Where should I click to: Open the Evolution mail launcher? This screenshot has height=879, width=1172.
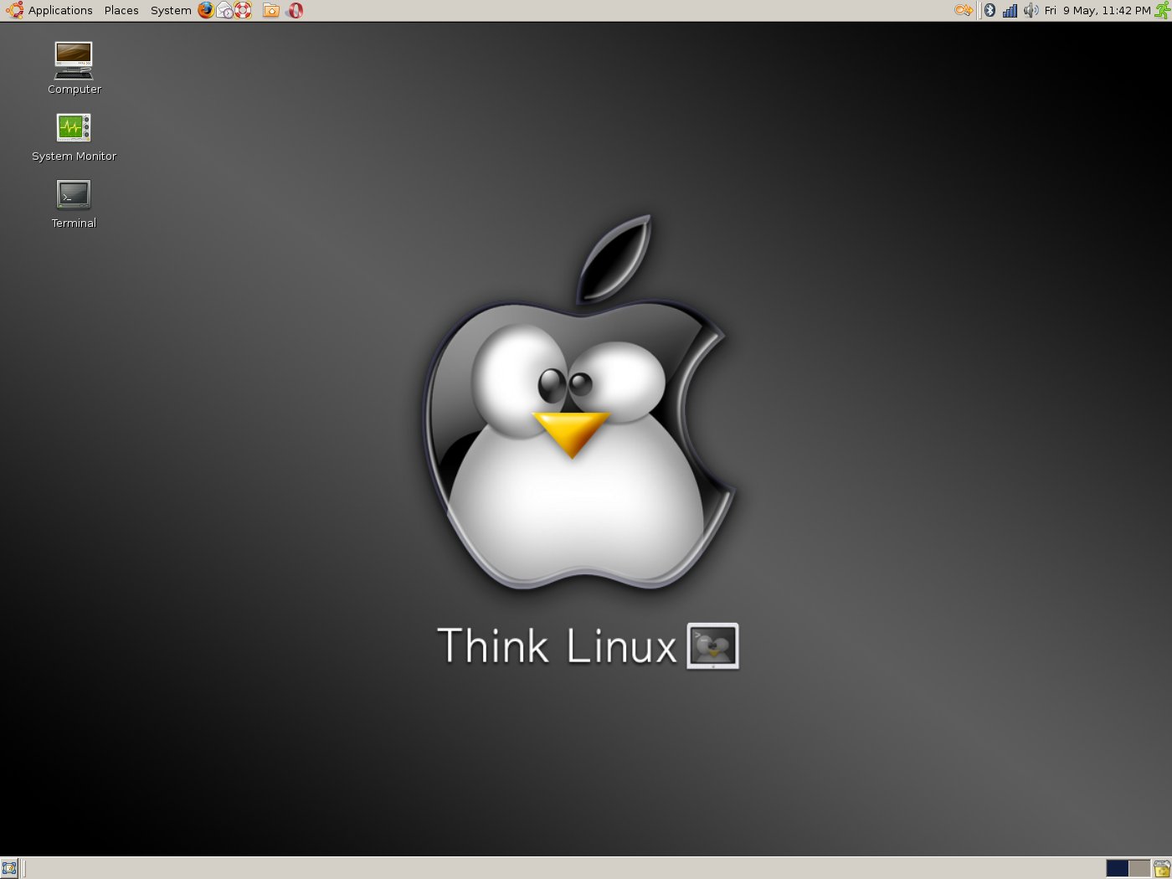[x=224, y=10]
